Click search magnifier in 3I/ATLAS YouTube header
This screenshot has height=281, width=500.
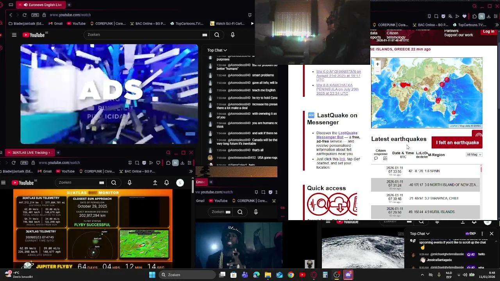114,183
